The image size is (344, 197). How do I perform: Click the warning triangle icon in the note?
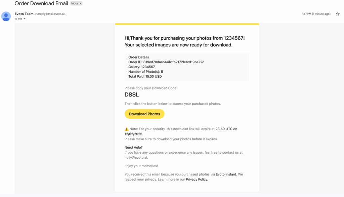point(127,129)
